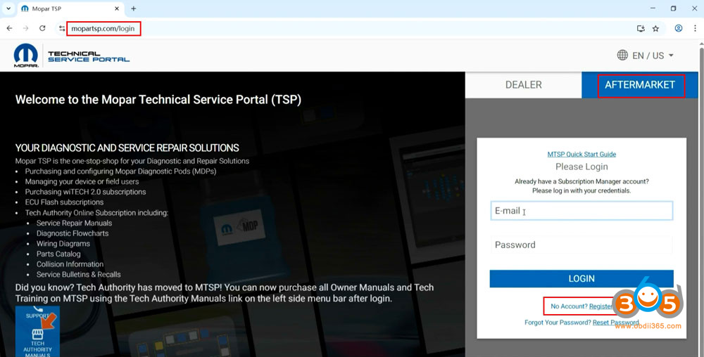
Task: Reload the page with the refresh icon
Action: pos(42,28)
